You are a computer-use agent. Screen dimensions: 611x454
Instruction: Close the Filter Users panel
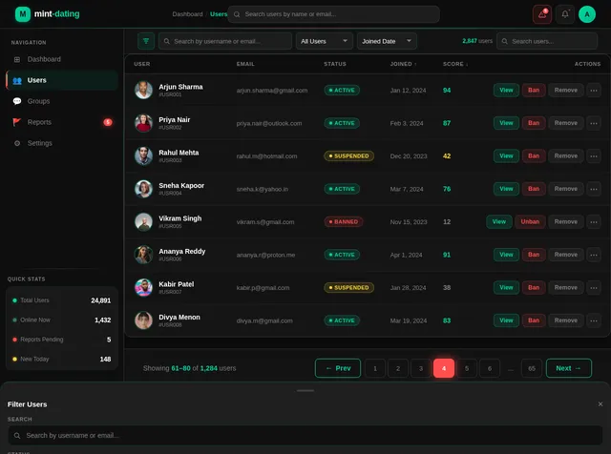600,404
